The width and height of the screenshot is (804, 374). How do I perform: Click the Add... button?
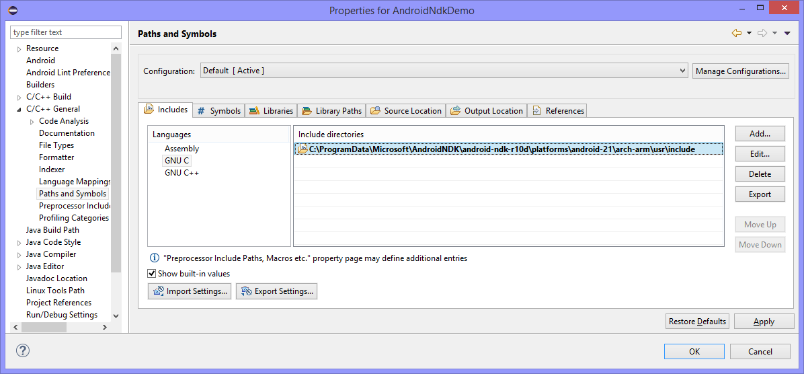[760, 134]
